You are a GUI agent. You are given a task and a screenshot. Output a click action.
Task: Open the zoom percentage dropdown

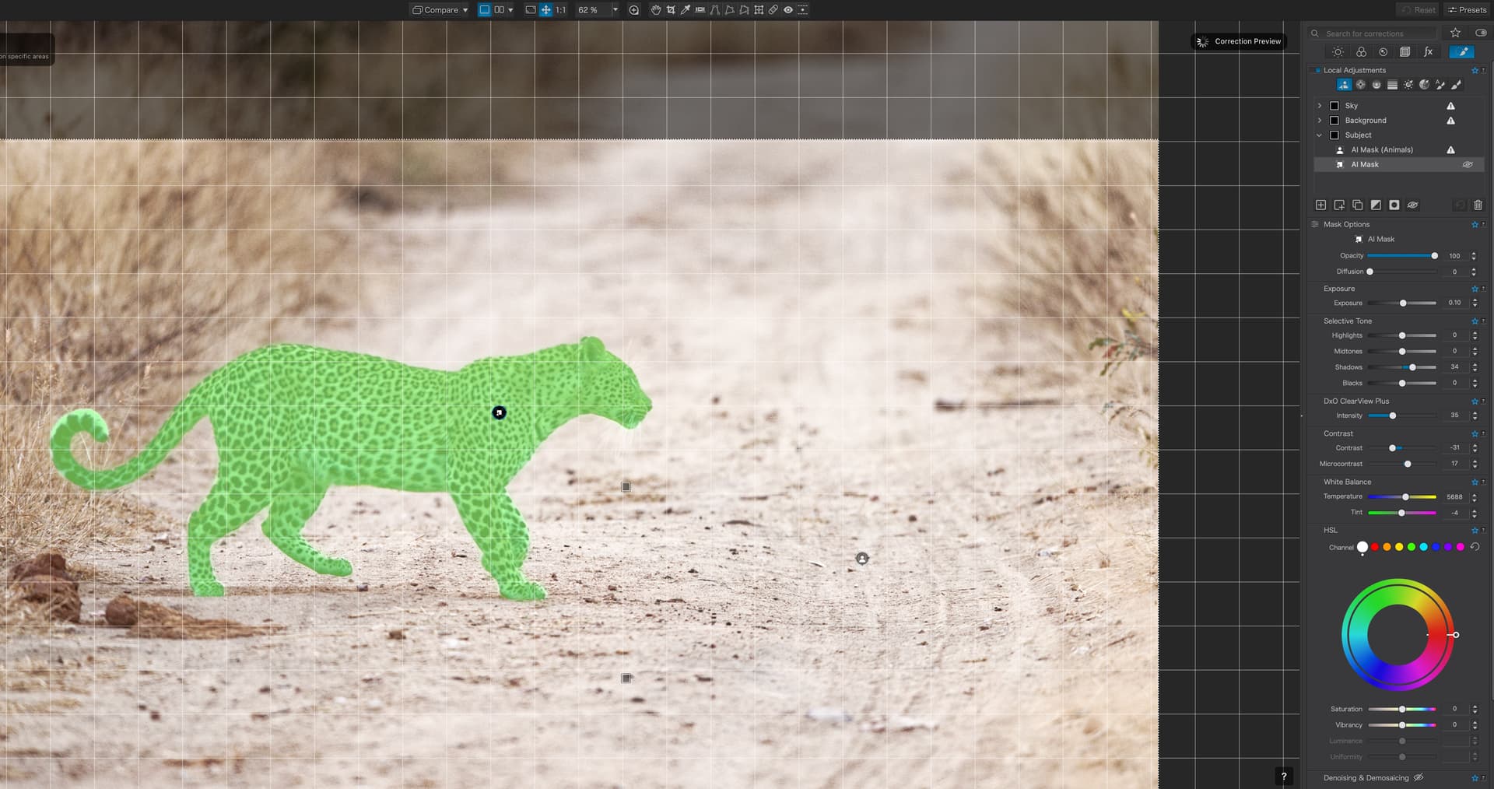tap(615, 10)
